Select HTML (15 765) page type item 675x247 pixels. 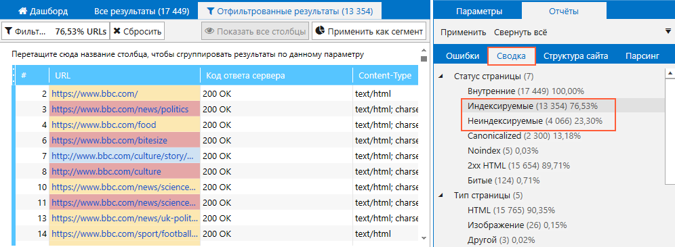click(x=511, y=210)
